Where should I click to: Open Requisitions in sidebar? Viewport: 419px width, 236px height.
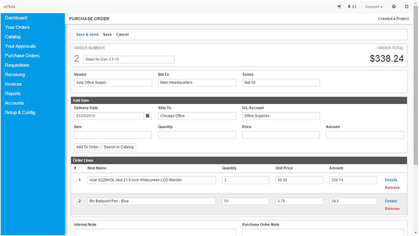pyautogui.click(x=17, y=65)
